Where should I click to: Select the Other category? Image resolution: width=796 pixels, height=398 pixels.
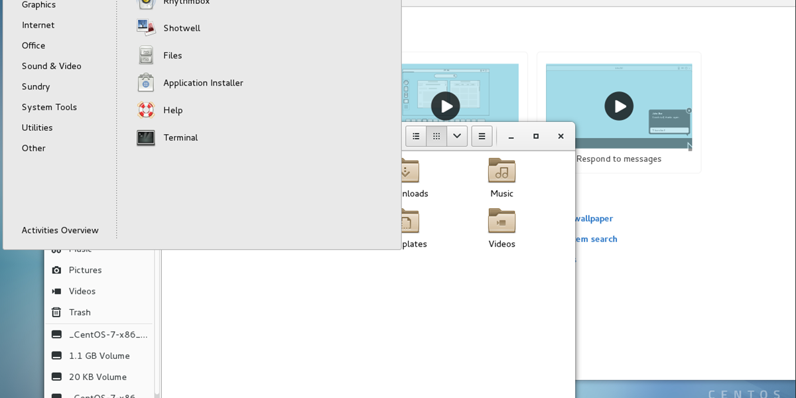34,149
